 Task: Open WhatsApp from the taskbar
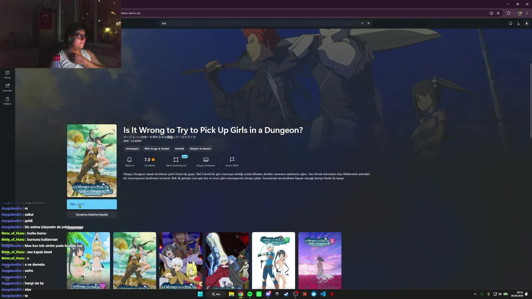tap(259, 294)
